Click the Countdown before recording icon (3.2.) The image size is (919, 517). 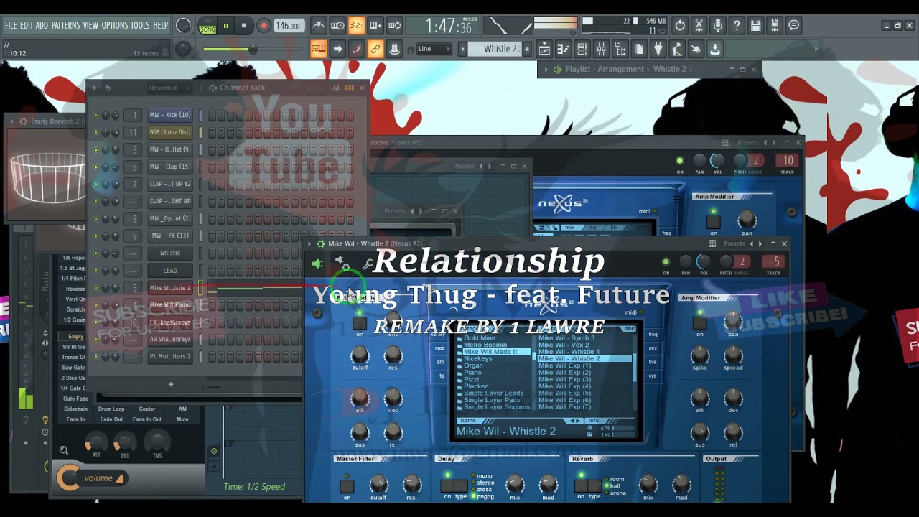(356, 26)
